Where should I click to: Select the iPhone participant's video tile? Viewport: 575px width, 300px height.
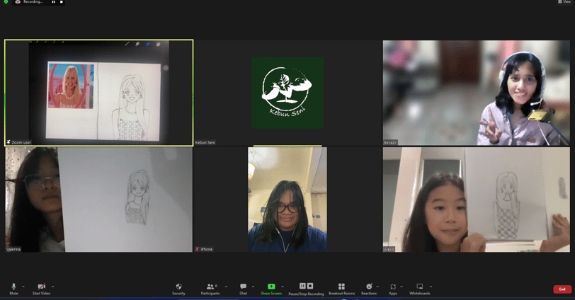click(288, 200)
